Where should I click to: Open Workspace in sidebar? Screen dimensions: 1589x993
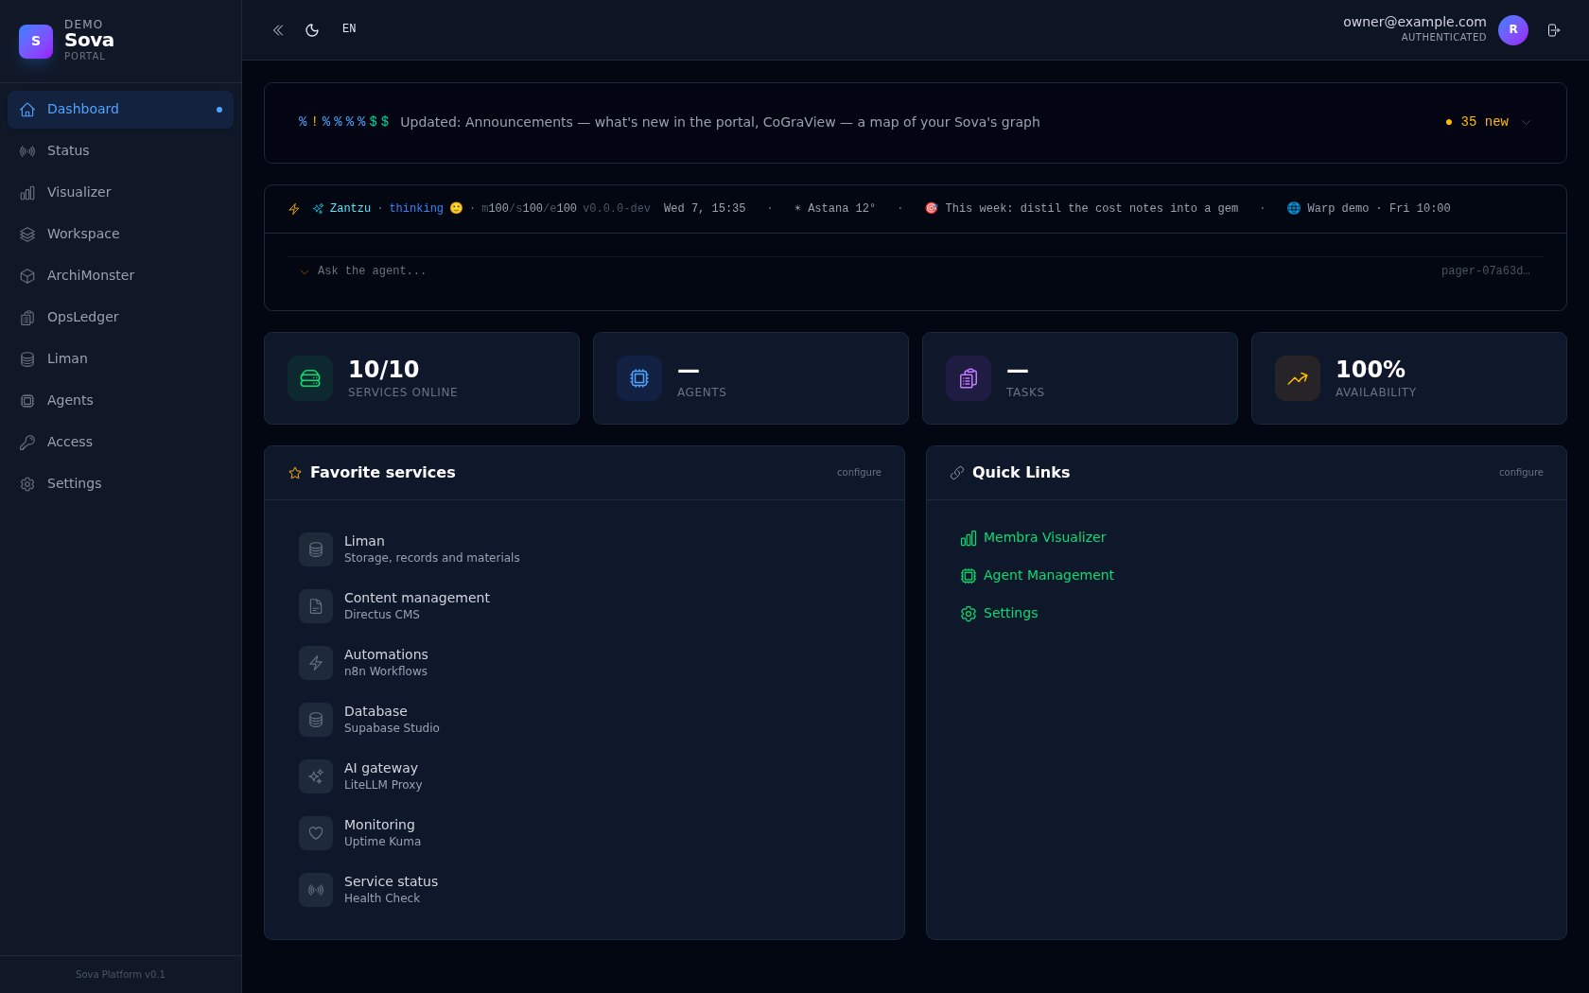point(120,235)
